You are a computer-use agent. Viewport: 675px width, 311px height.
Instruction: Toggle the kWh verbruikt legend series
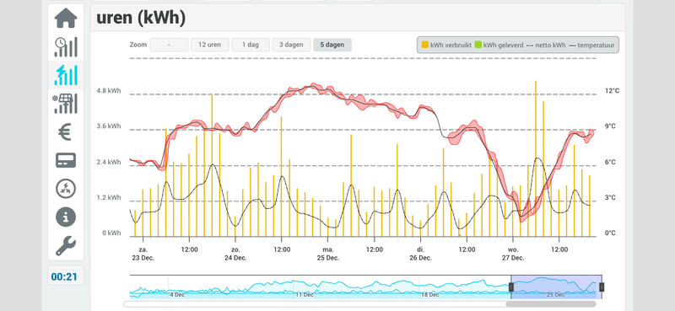coord(446,45)
